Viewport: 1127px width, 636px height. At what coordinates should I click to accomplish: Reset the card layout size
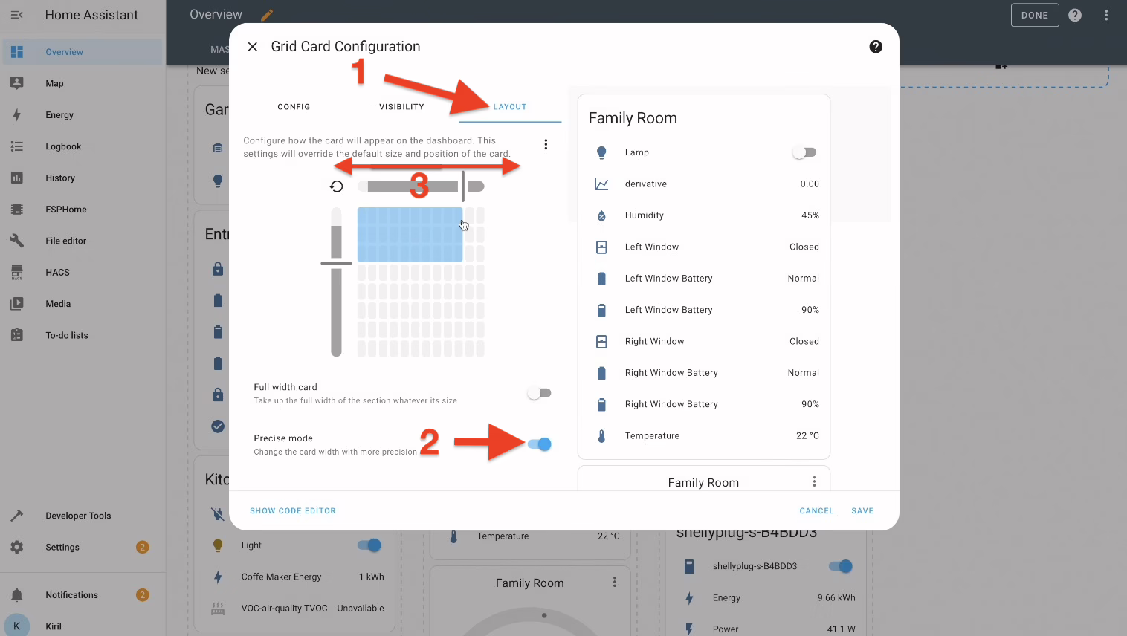(x=337, y=186)
